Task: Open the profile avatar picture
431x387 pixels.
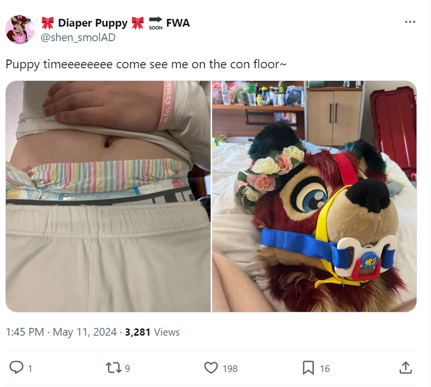Action: click(20, 30)
